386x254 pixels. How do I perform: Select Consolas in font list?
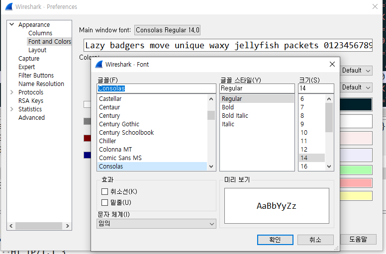click(x=152, y=166)
